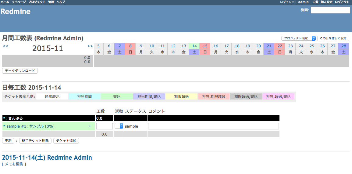Viewport: 352px width, 174px height.
Task: Select day 11 in the calendar
Action: (162, 46)
